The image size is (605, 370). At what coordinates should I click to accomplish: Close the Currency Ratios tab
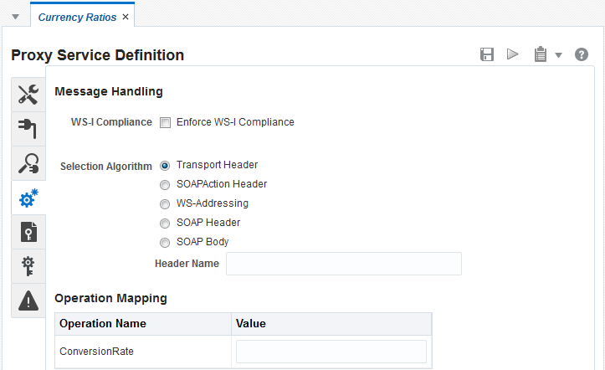click(126, 17)
